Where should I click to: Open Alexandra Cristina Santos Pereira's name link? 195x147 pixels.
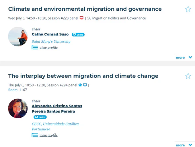coord(57,109)
